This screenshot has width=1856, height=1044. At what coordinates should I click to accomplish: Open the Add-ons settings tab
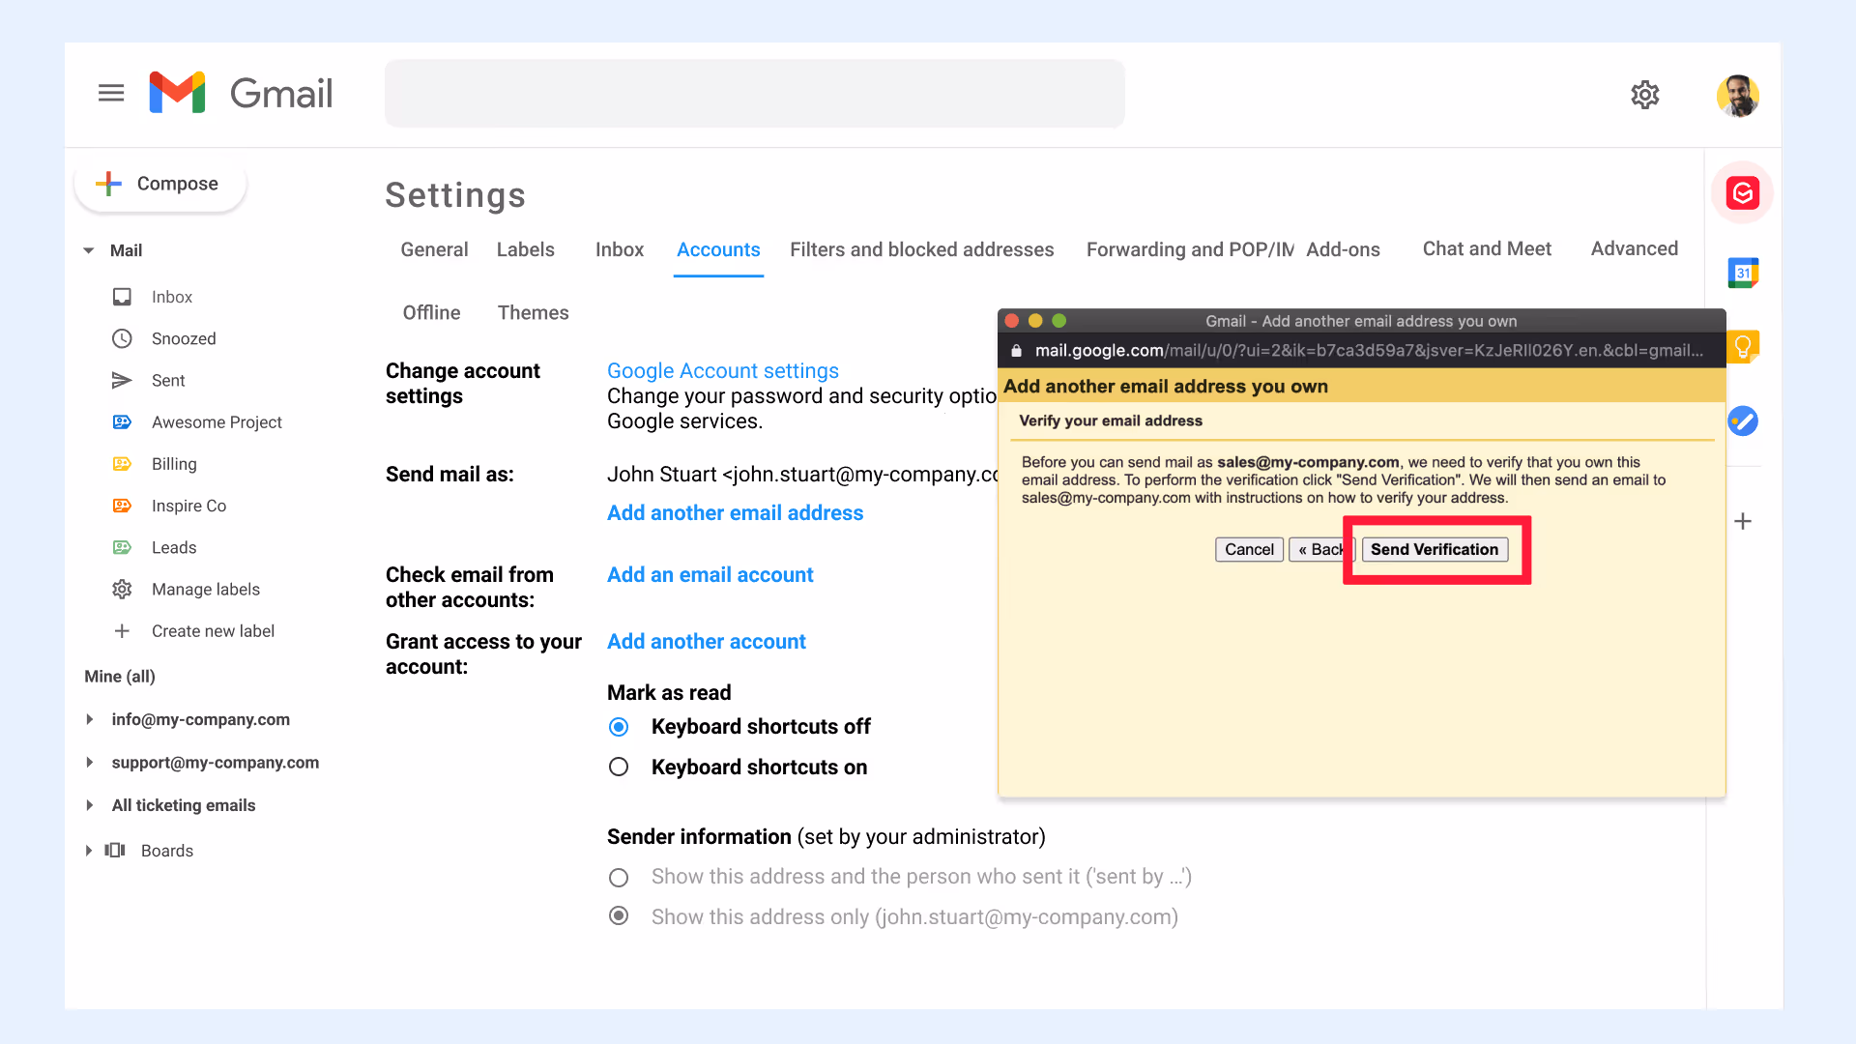(1343, 249)
